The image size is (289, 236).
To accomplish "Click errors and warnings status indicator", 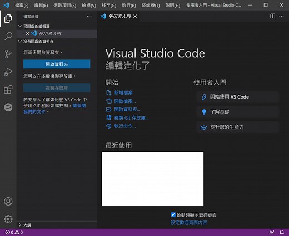I will pos(14,232).
